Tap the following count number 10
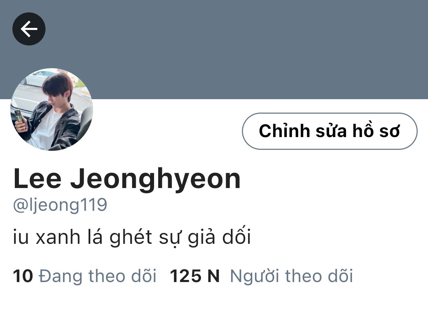The width and height of the screenshot is (428, 312). tap(23, 276)
